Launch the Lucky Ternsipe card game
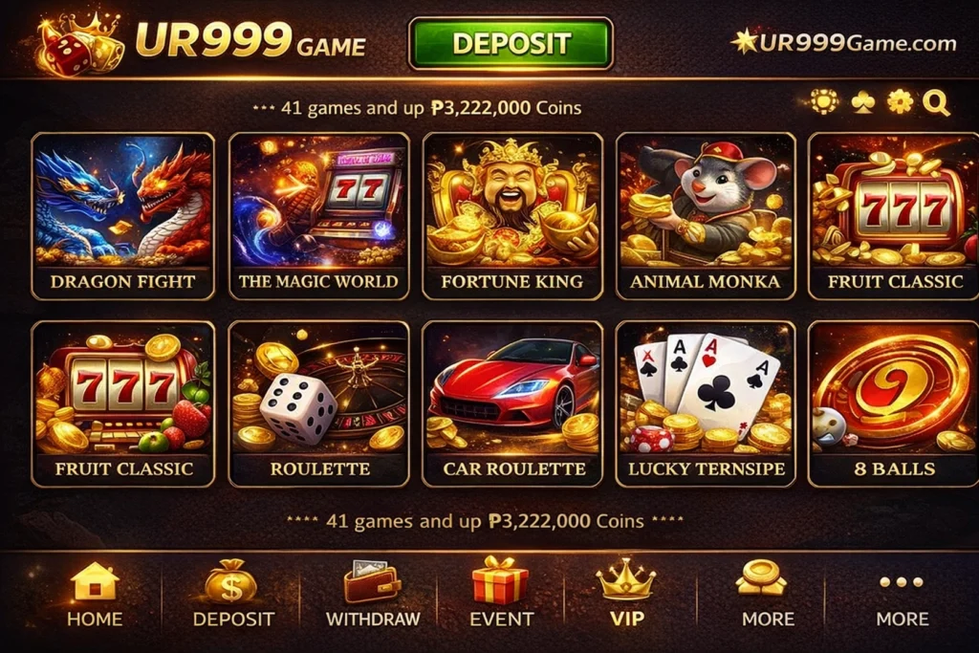 tap(706, 403)
